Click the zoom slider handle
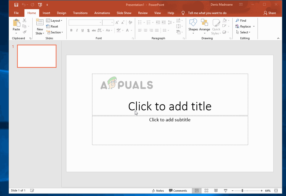 click(242, 191)
